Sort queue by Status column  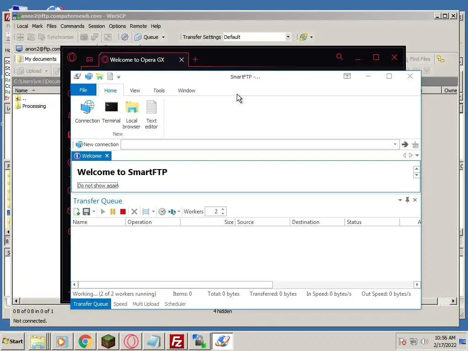(x=372, y=222)
